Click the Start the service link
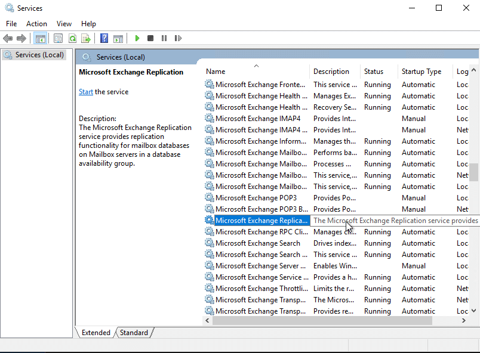480x353 pixels. 86,92
